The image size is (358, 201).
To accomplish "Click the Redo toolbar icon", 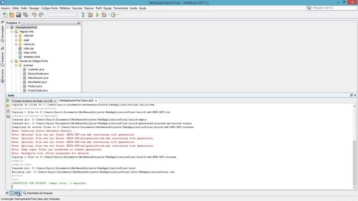I will (x=41, y=15).
